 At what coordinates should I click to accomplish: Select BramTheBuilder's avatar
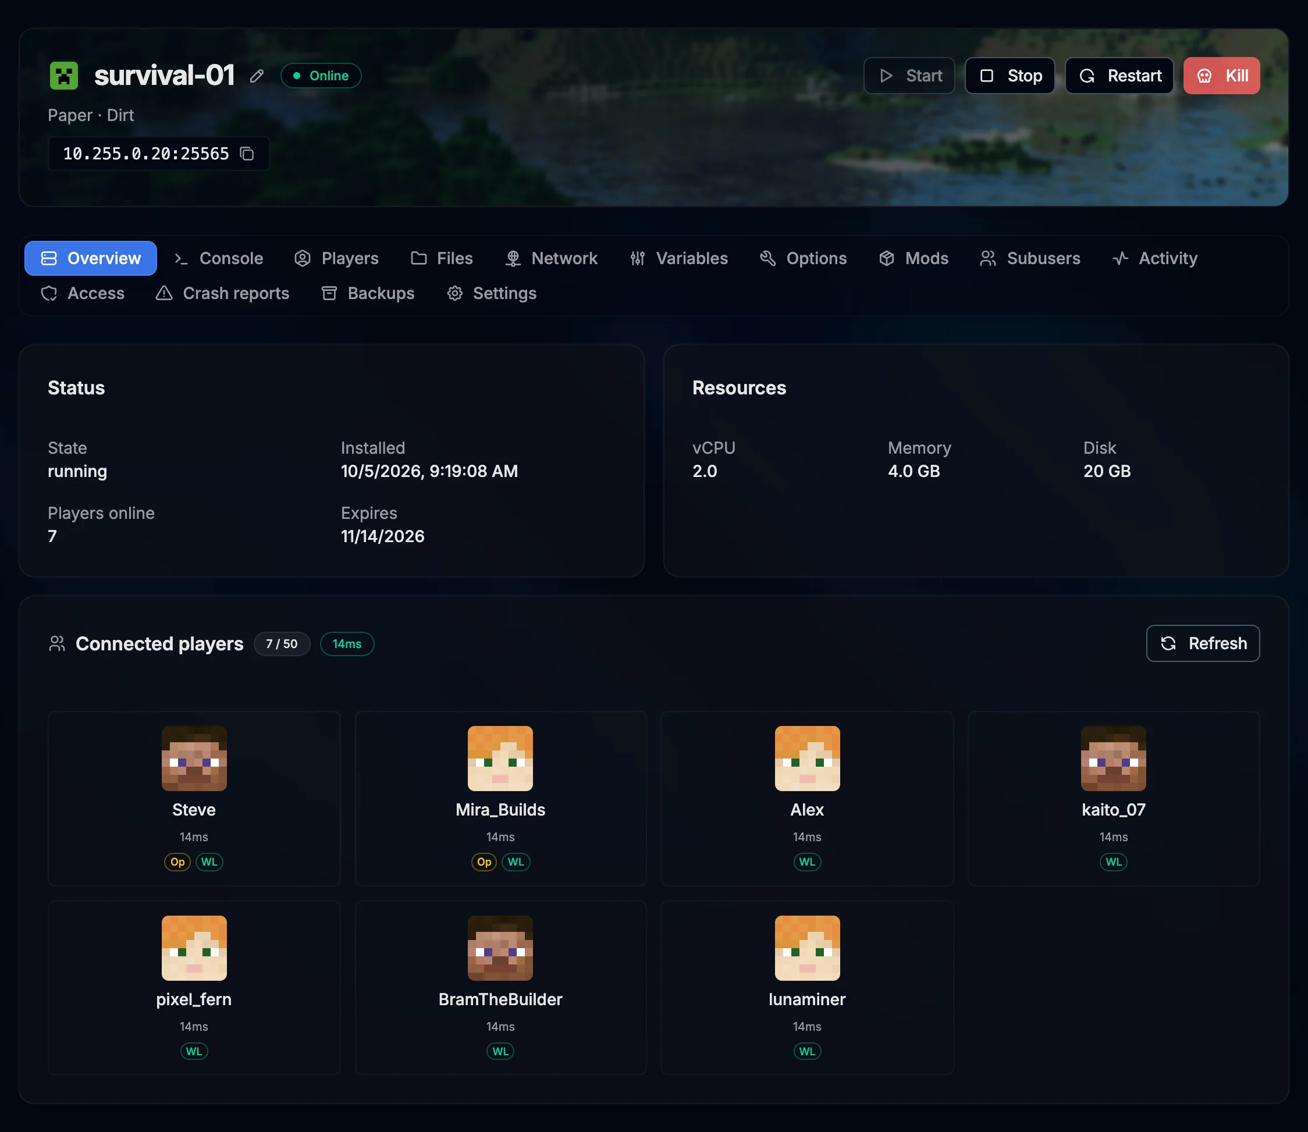click(500, 948)
